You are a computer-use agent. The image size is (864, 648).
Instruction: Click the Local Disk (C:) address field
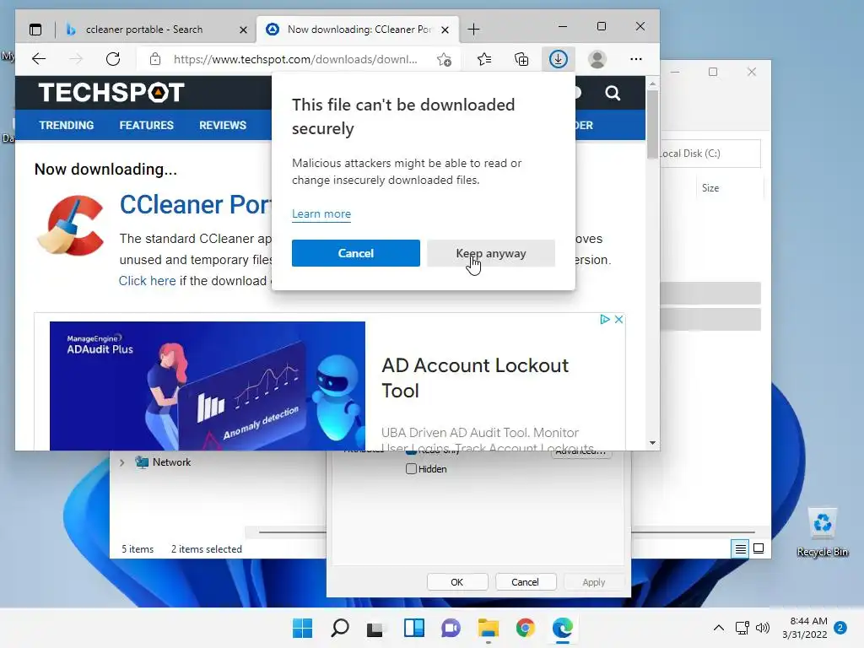click(710, 154)
